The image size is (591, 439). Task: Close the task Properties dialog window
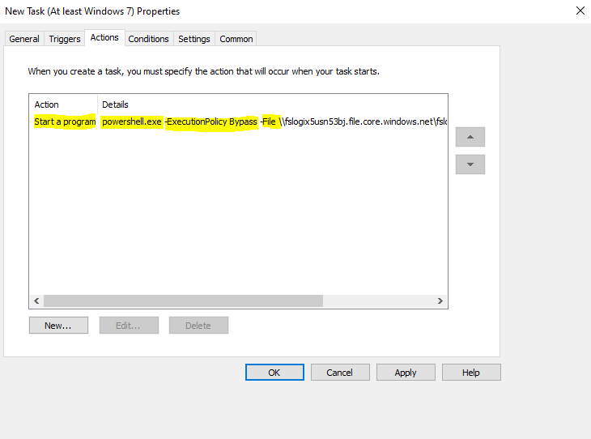point(580,11)
